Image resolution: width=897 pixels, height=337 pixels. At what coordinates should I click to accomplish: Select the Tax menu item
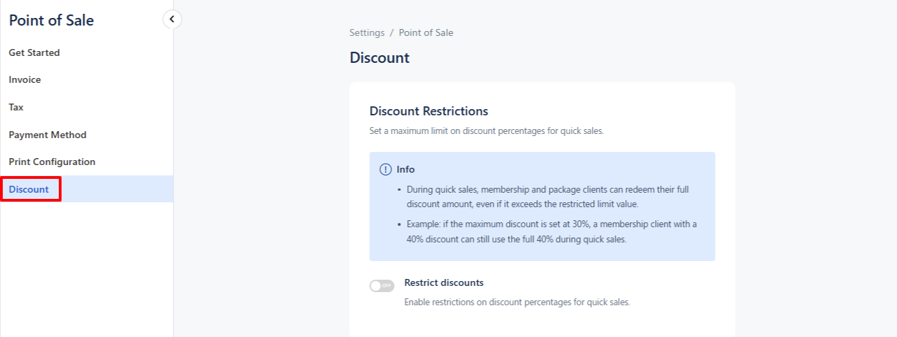16,107
